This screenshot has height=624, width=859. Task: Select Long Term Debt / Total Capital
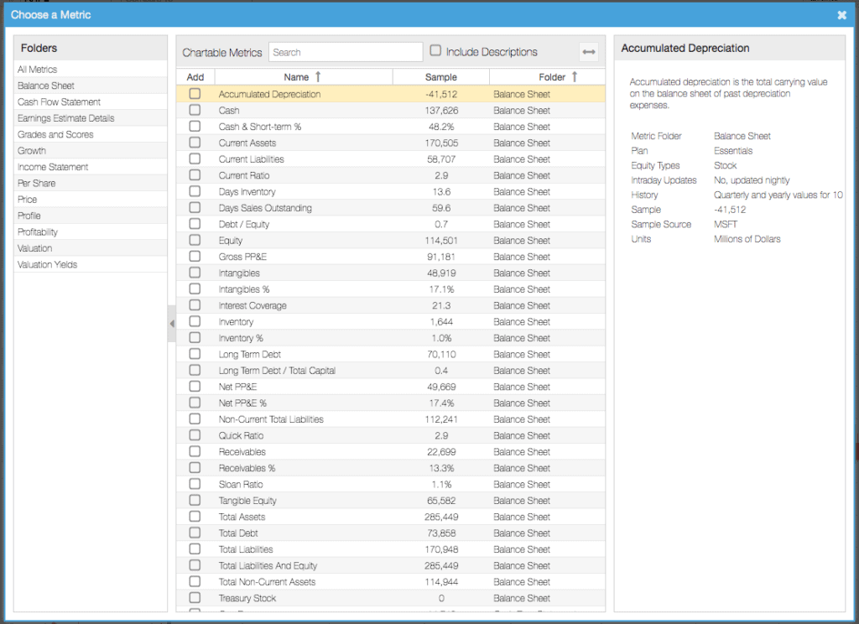coord(391,371)
